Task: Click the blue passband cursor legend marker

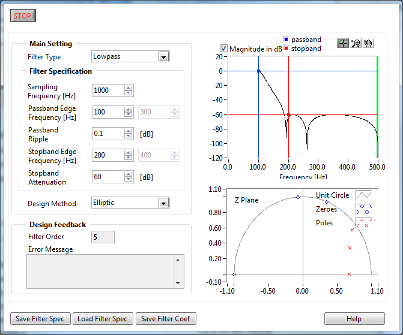Action: (286, 39)
